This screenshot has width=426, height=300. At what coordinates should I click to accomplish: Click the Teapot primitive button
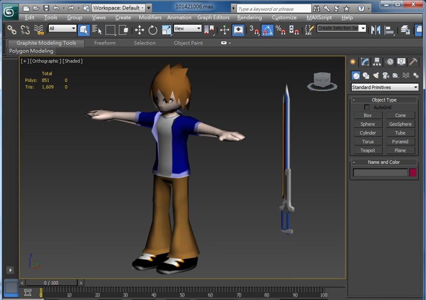368,150
